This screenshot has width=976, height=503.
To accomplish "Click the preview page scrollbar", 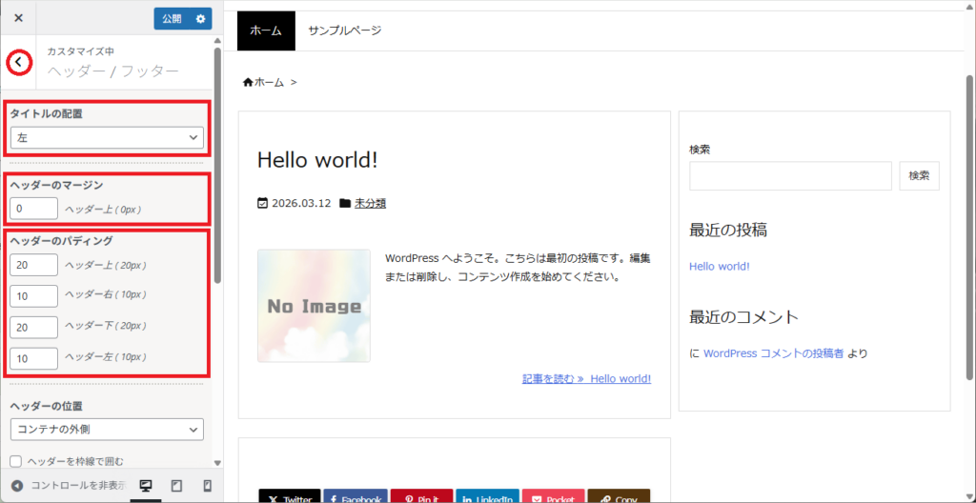I will (971, 228).
